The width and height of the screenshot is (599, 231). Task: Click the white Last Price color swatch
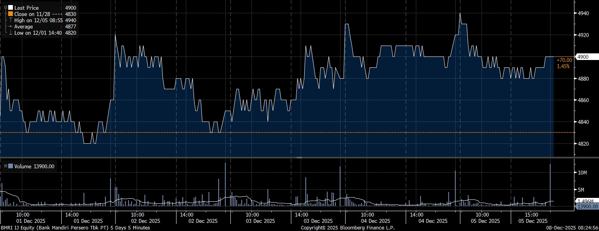(x=11, y=8)
